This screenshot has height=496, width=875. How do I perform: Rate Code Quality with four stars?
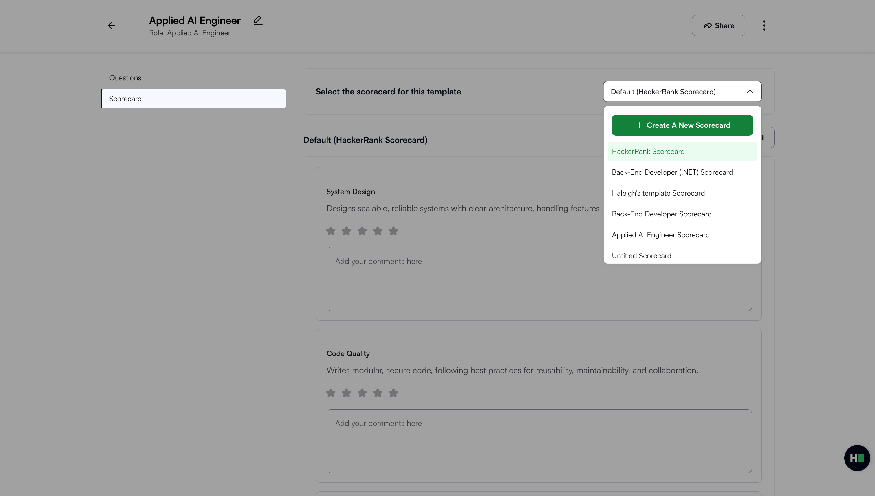pyautogui.click(x=378, y=393)
